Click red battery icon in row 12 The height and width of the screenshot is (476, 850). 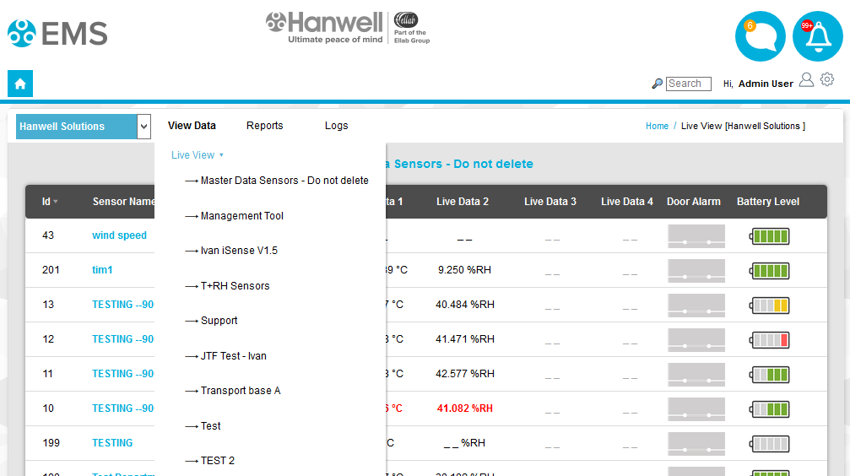(x=769, y=340)
